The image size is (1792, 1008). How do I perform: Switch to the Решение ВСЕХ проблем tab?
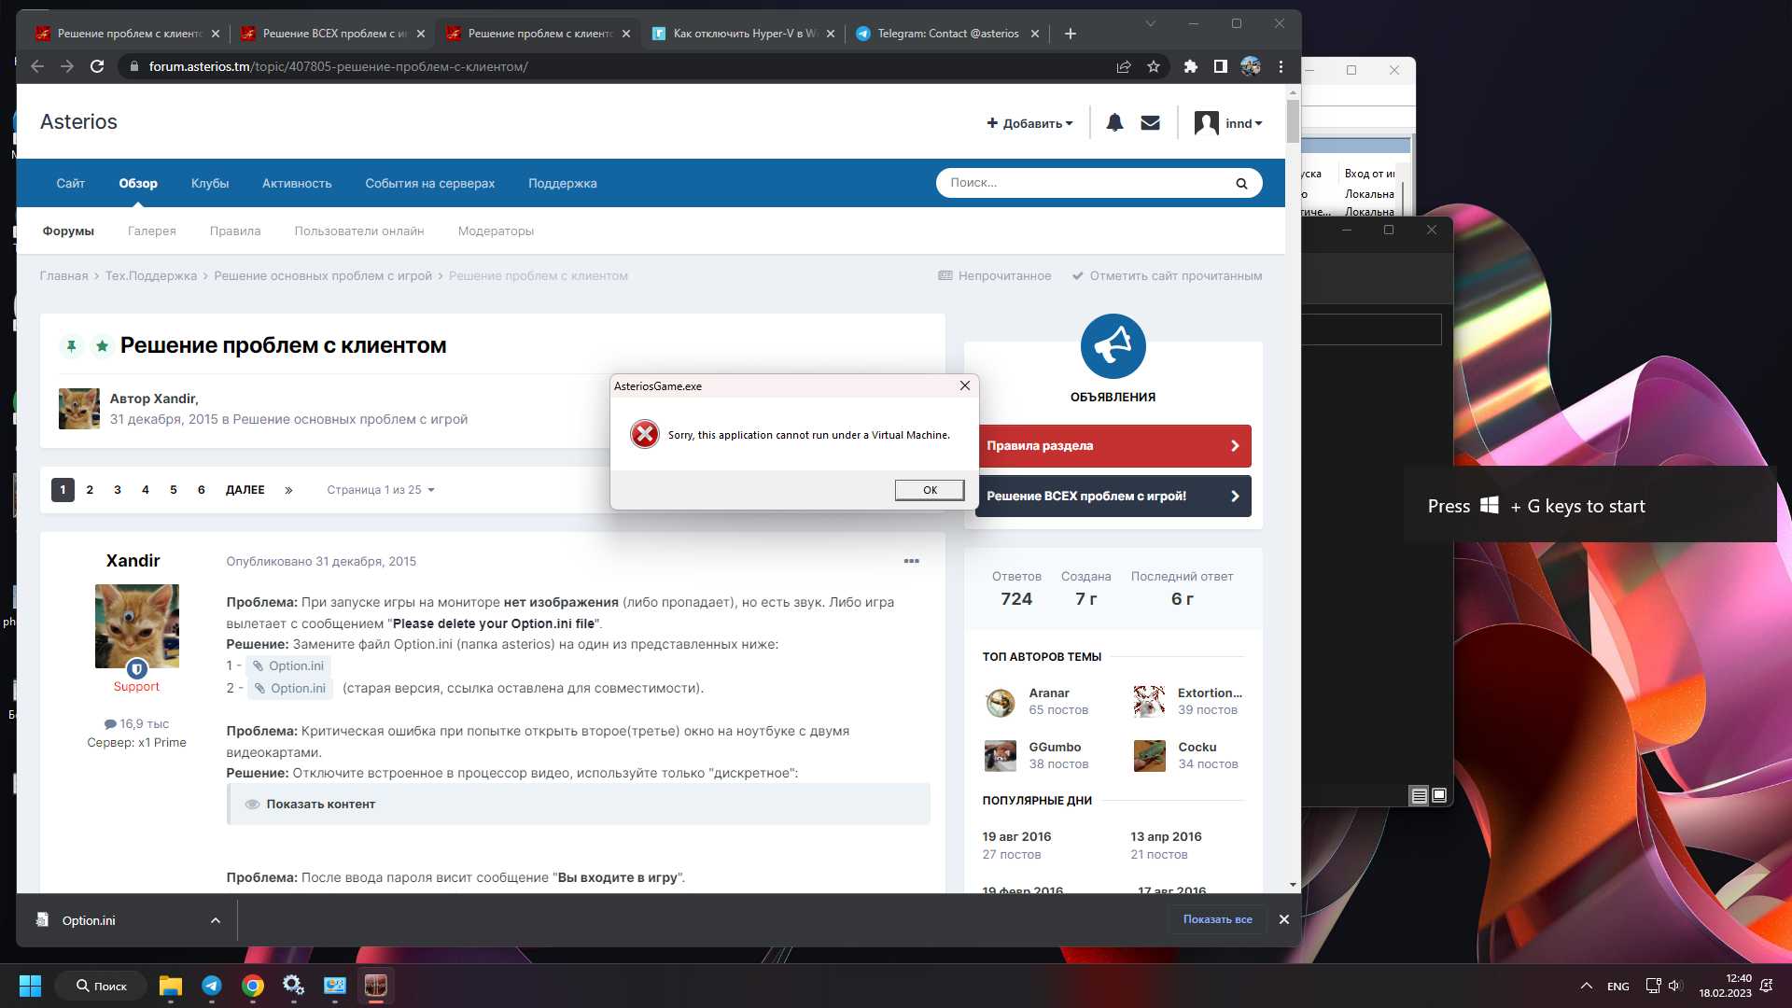[x=333, y=34]
